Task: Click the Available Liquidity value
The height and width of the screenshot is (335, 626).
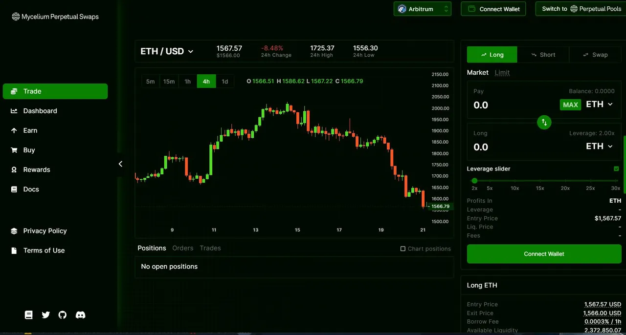Action: [x=603, y=331]
